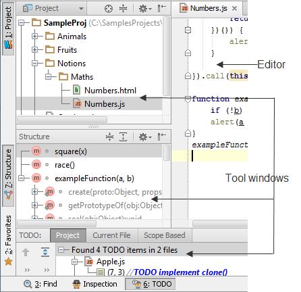The height and width of the screenshot is (292, 301).
Task: Switch to TODO Current File tab
Action: 112,235
